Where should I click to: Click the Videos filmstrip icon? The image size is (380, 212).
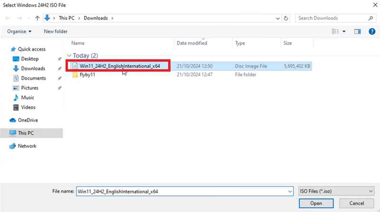tap(16, 107)
